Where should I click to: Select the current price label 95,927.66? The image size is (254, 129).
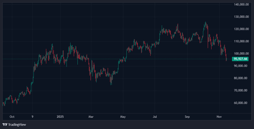pos(241,59)
